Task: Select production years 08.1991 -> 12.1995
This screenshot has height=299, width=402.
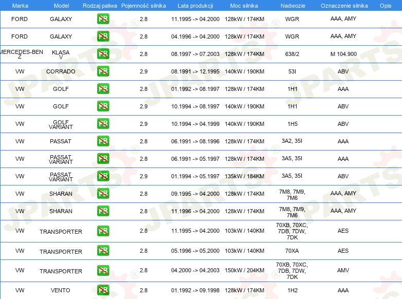Action: click(195, 71)
